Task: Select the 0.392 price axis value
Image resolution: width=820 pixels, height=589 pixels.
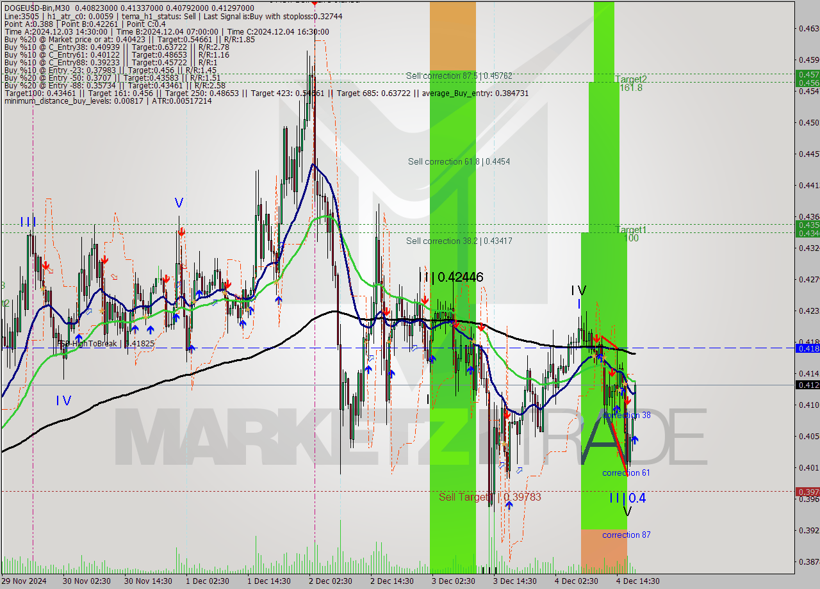Action: point(809,530)
